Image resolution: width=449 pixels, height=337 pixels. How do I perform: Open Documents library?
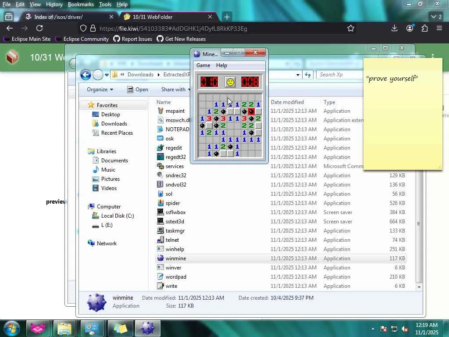click(114, 161)
